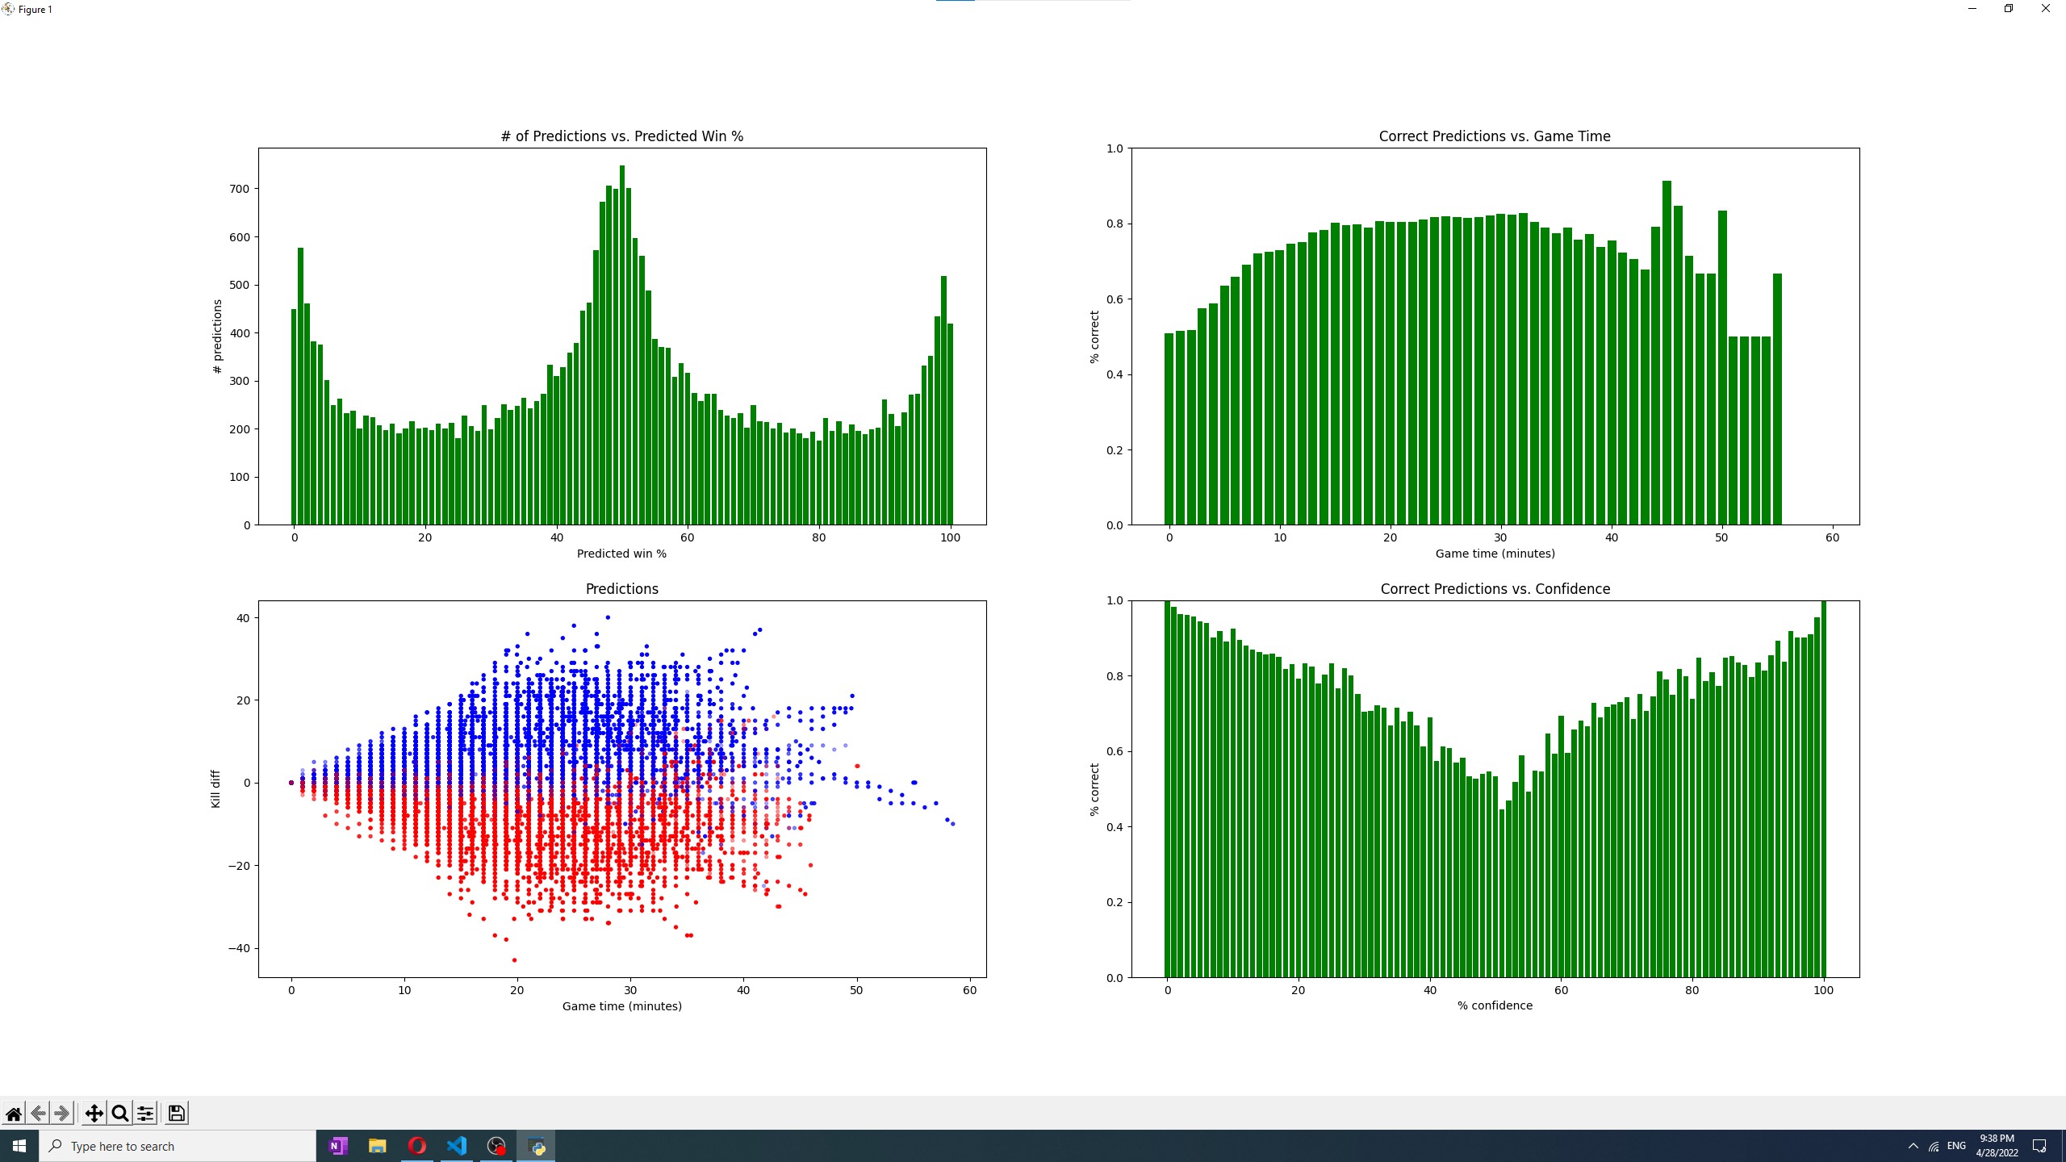Open the clock showing 9:38 PM

(x=1997, y=1146)
